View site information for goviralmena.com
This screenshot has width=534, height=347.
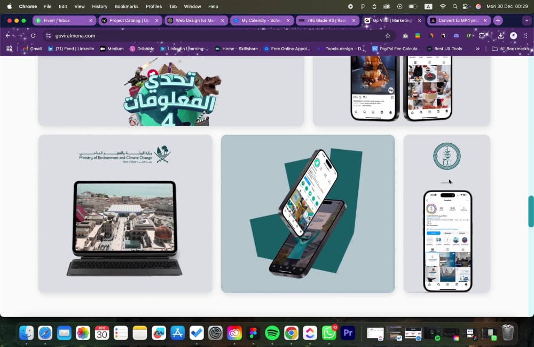coord(49,35)
